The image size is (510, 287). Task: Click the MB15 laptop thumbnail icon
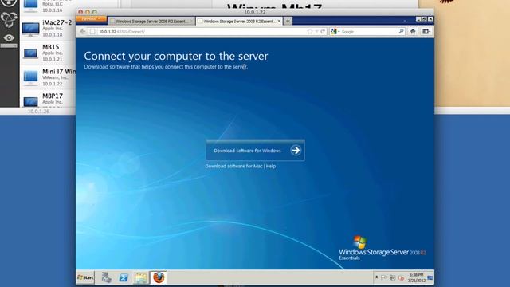pos(30,53)
